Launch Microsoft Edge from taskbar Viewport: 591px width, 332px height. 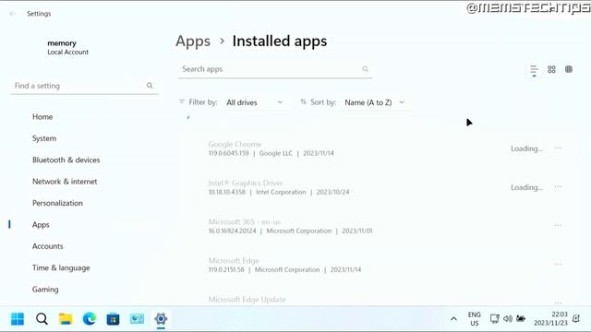click(90, 319)
